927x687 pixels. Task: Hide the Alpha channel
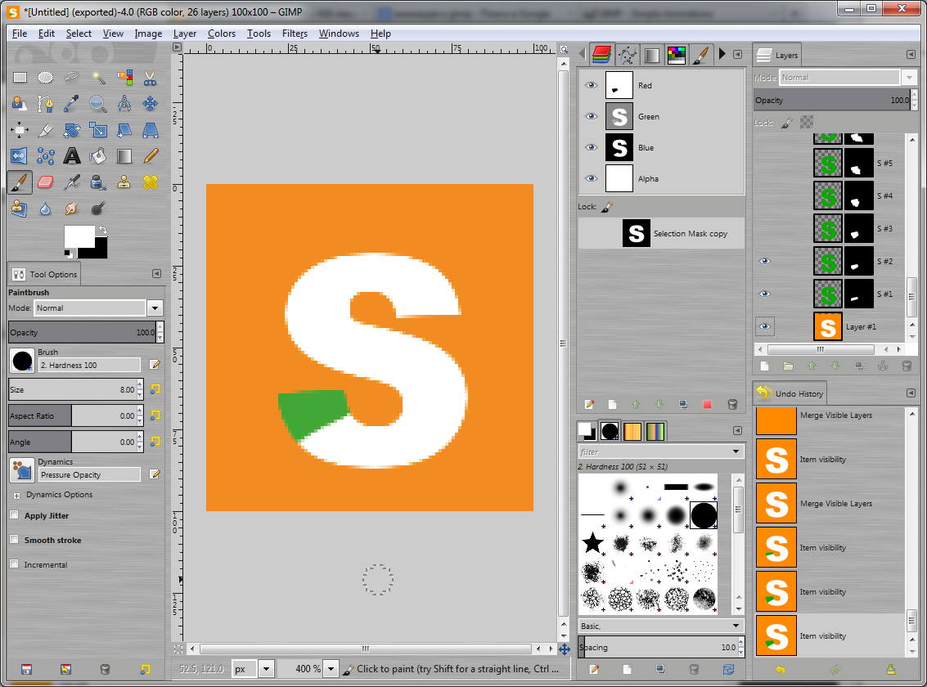(x=591, y=178)
